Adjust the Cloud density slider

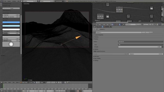point(11,33)
